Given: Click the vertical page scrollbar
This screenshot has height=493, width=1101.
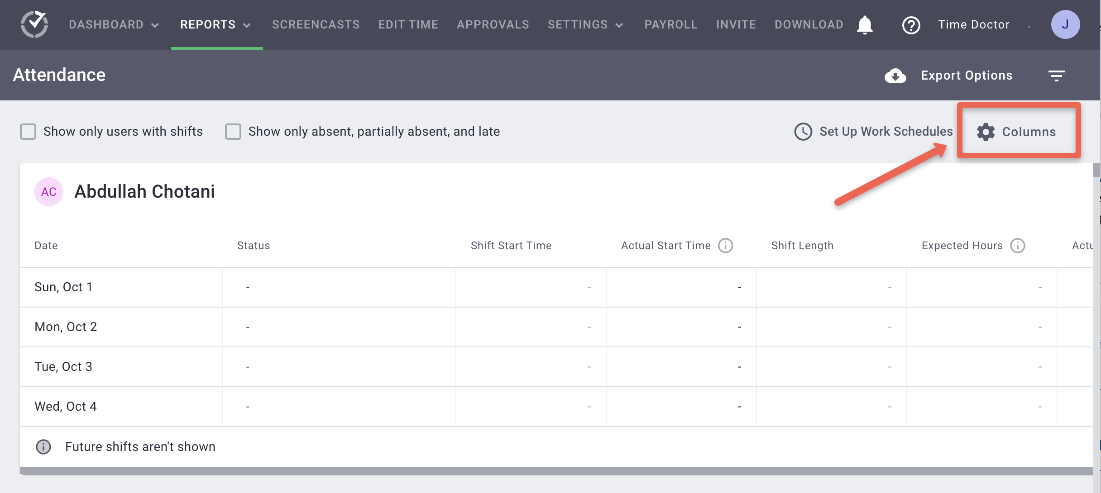Looking at the screenshot, I should pyautogui.click(x=1096, y=170).
